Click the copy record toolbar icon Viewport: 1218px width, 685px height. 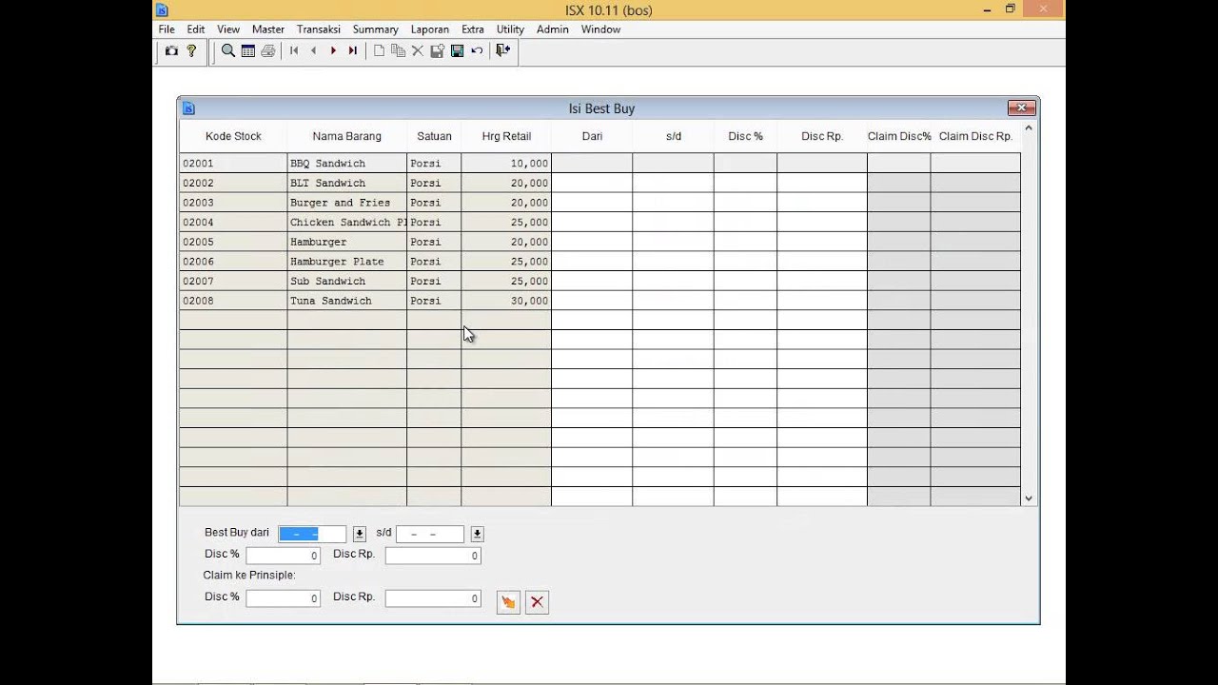pos(399,50)
